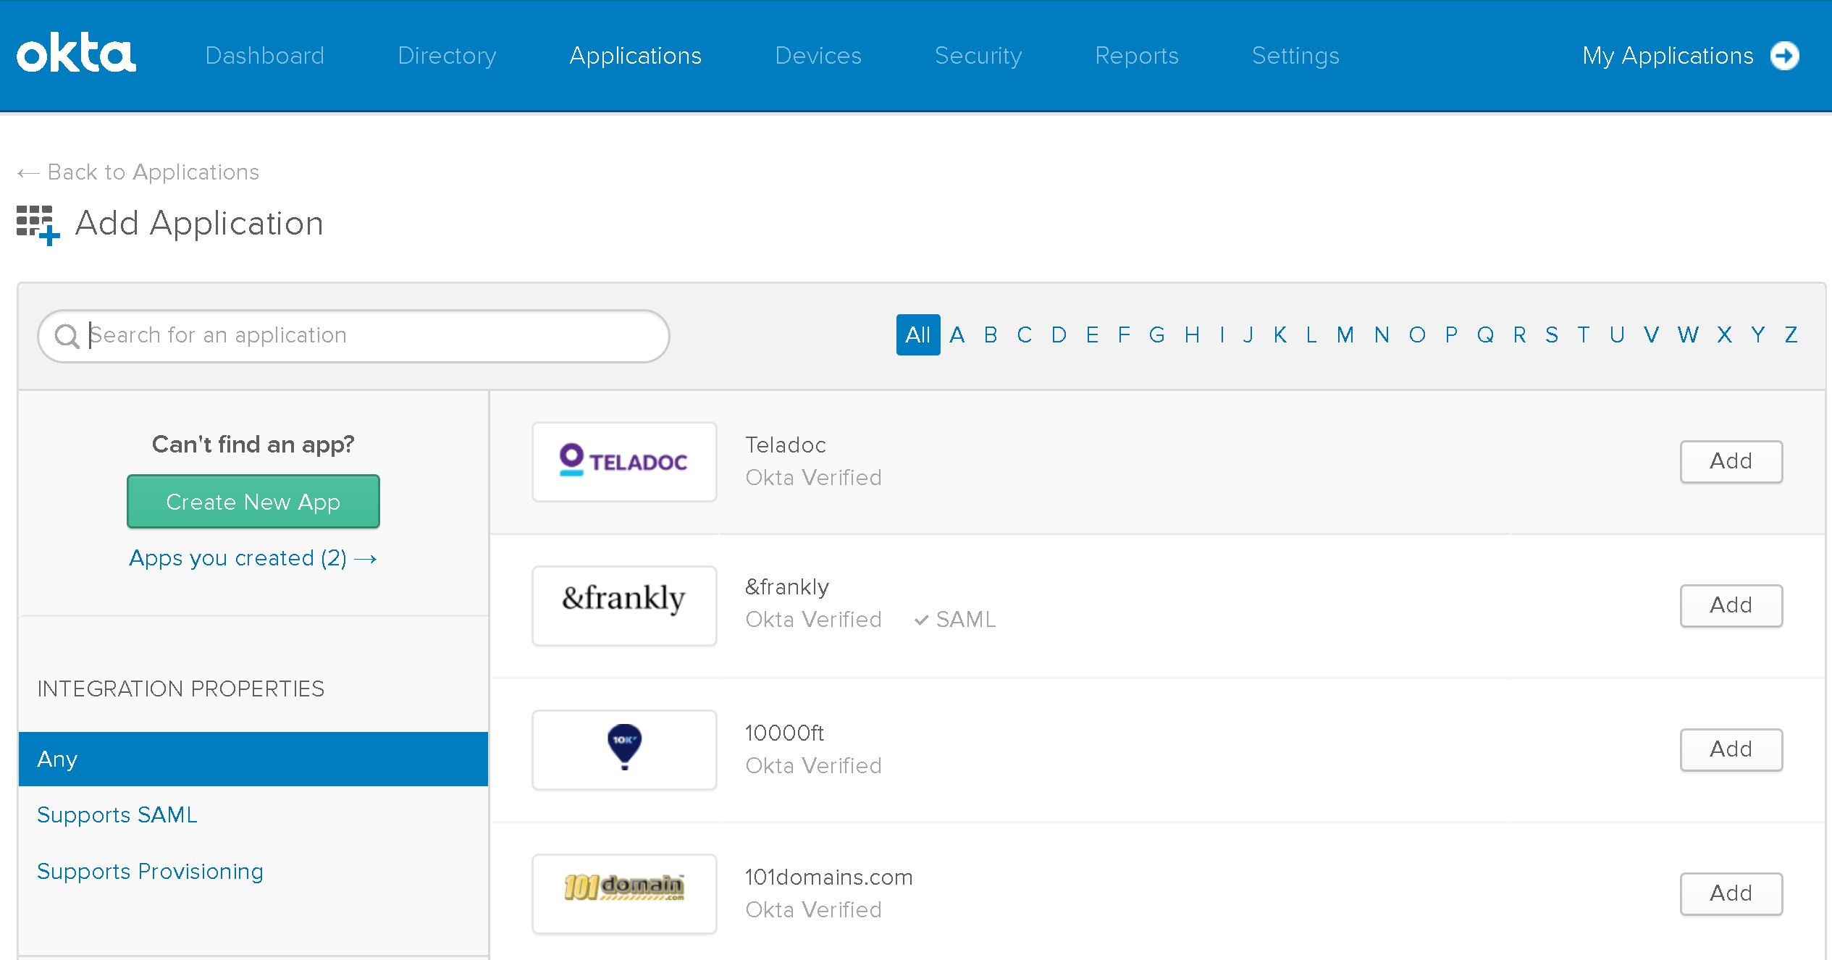Add the Teladoc application

click(1731, 462)
